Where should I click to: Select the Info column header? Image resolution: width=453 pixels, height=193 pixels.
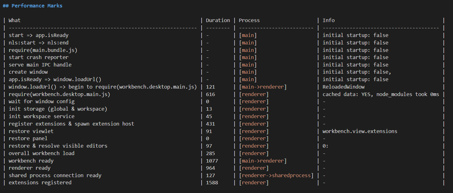pos(328,20)
